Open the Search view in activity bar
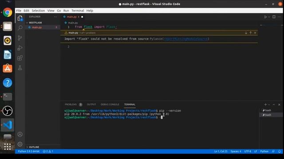The image size is (284, 159). [20, 28]
